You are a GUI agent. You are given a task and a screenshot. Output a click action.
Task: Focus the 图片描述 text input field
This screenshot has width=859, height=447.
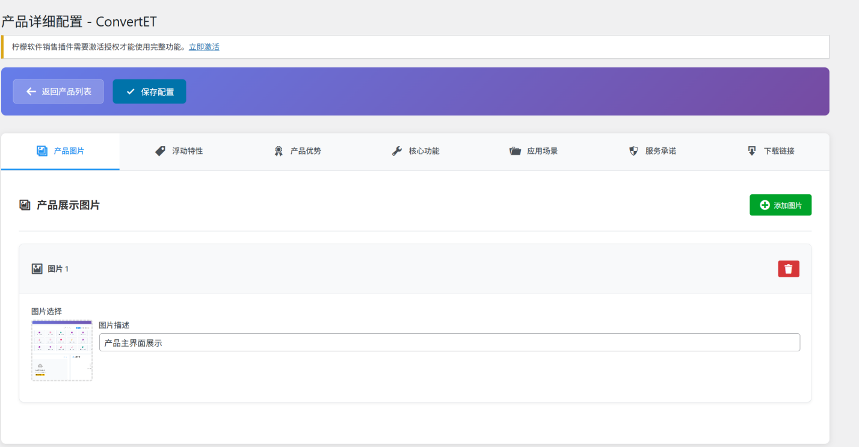pyautogui.click(x=449, y=343)
